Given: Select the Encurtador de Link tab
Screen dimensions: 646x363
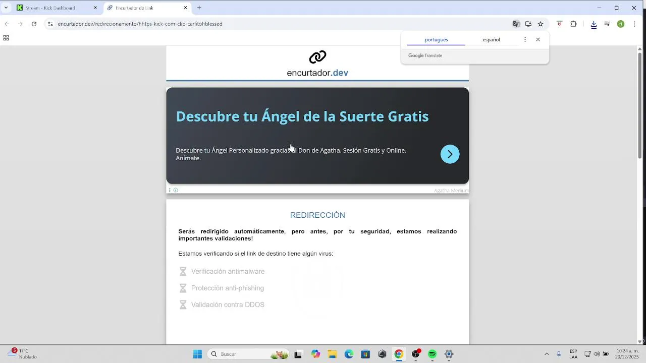Looking at the screenshot, I should [x=147, y=8].
